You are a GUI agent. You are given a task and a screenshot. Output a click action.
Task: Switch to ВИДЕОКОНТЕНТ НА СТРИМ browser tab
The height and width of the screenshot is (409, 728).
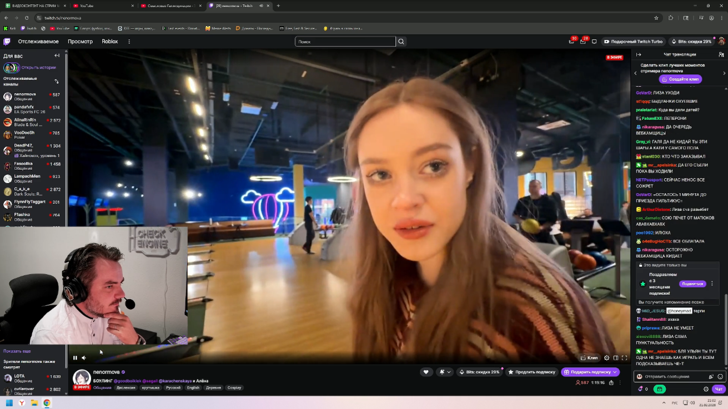[36, 6]
